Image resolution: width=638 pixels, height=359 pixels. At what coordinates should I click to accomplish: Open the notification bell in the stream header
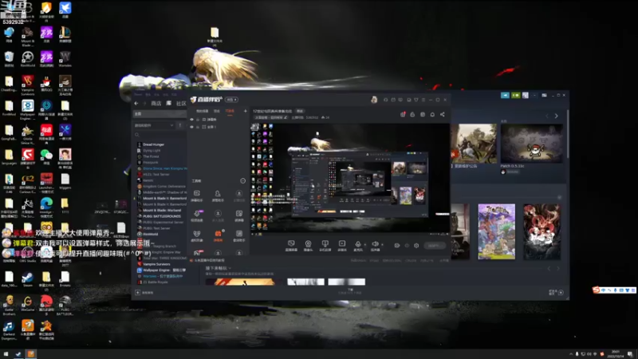pos(432,114)
